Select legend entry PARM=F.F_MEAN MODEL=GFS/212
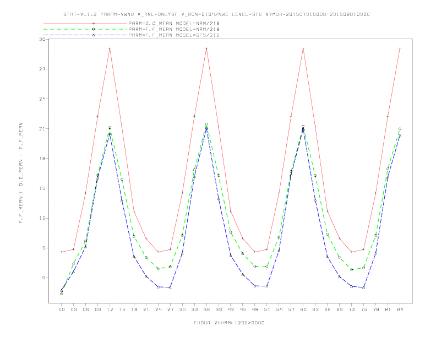 (174, 35)
